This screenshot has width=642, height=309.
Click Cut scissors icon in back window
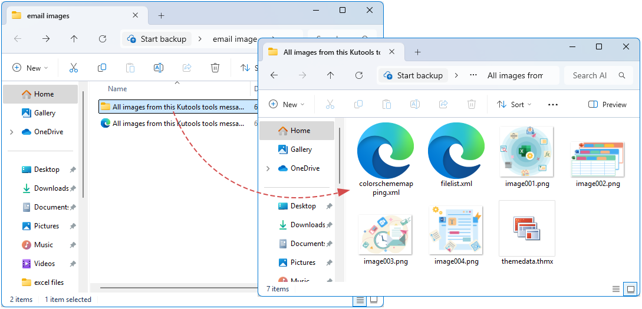[74, 68]
